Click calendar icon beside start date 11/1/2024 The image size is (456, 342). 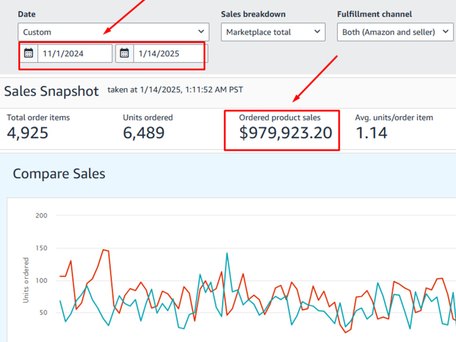[28, 53]
